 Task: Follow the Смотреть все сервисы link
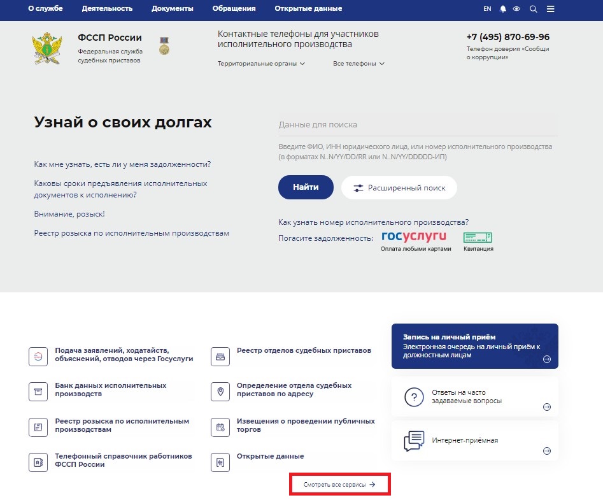pos(339,485)
